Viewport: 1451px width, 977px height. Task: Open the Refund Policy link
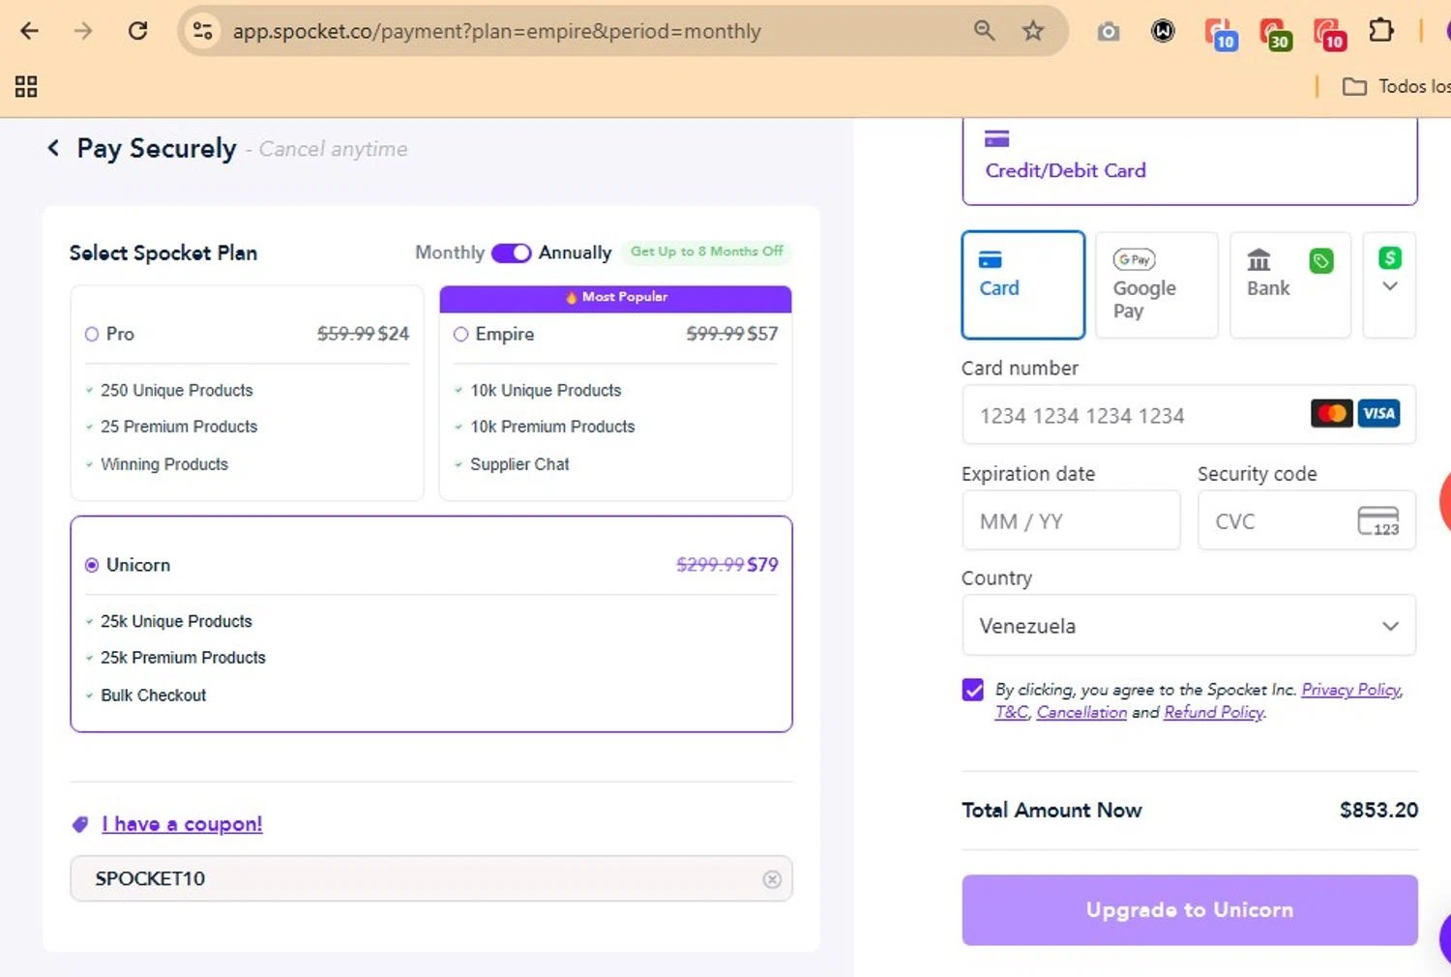(x=1214, y=712)
